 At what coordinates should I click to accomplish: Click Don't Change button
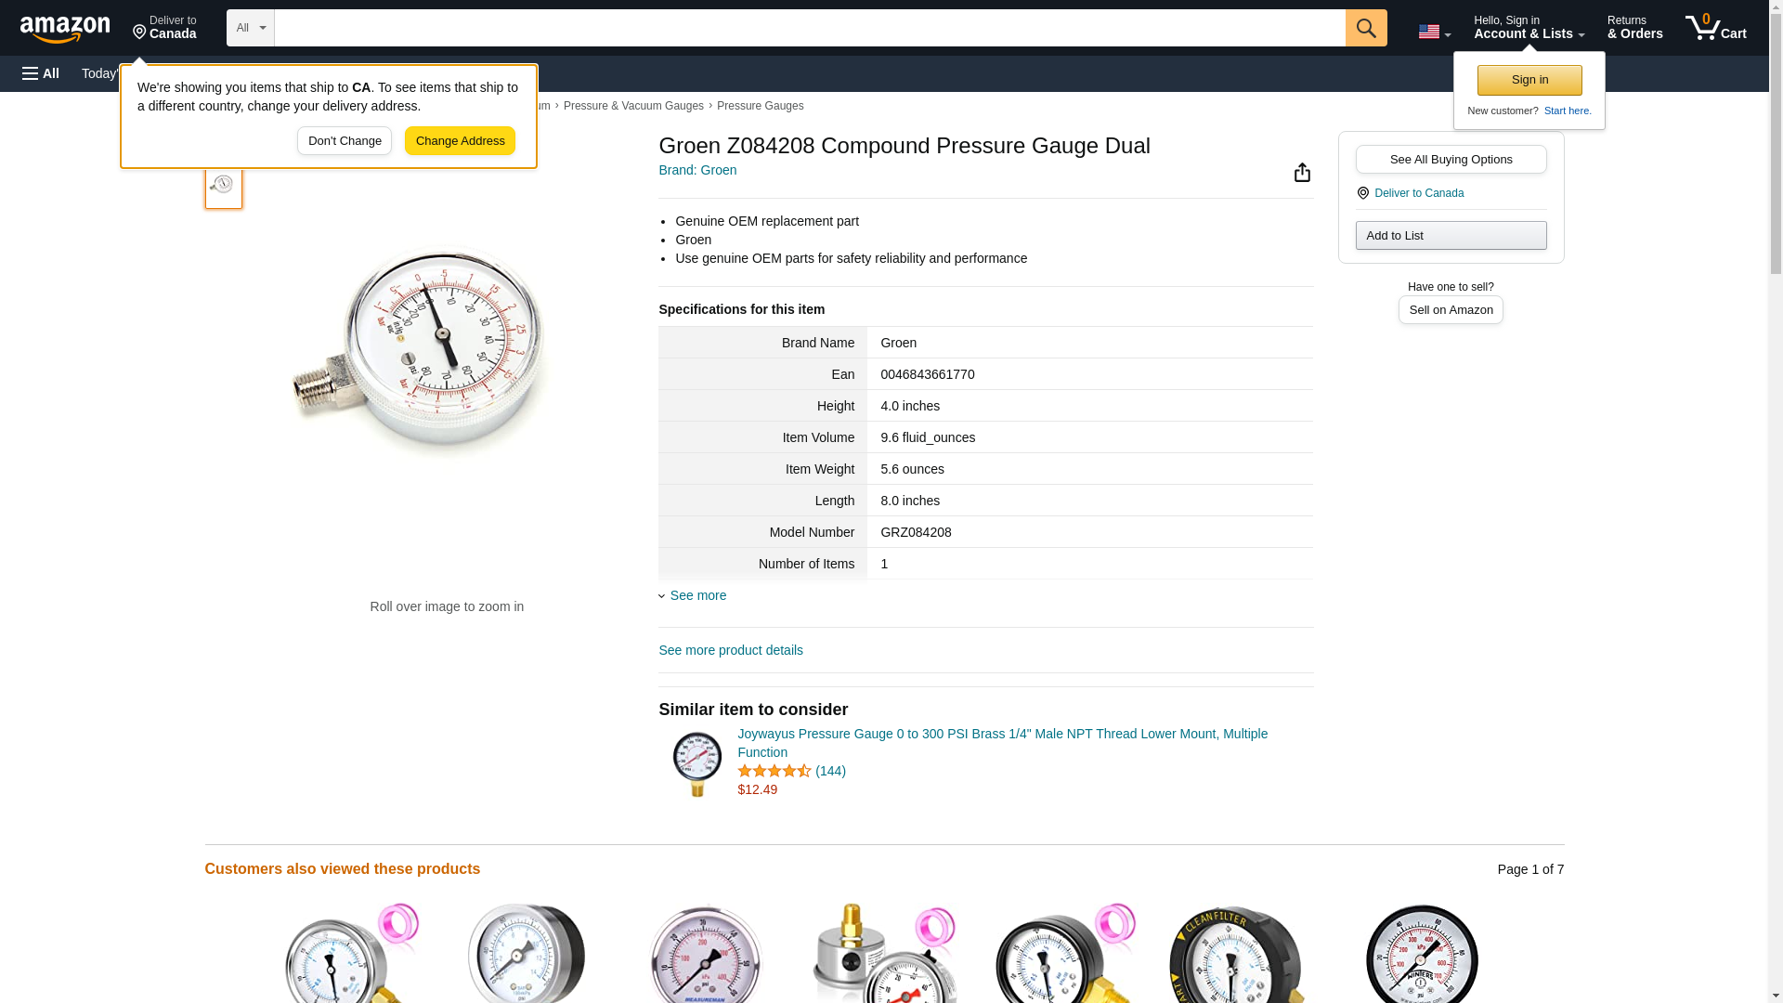click(x=345, y=141)
